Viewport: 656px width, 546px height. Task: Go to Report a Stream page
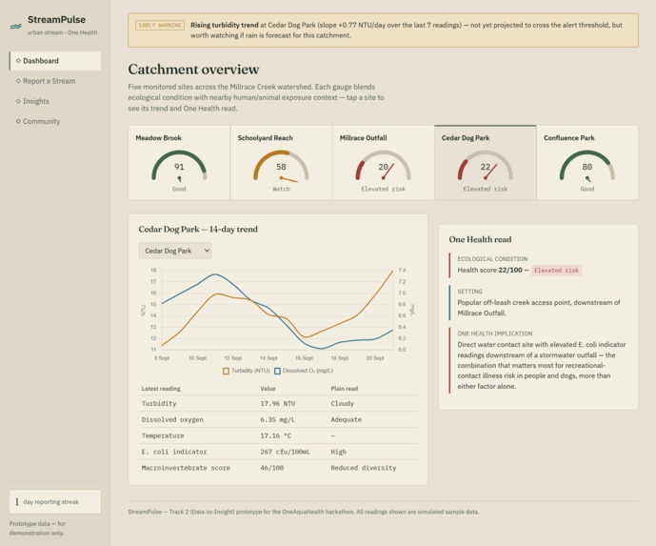[x=55, y=81]
